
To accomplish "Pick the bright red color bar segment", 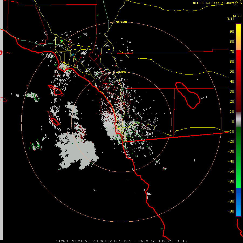I will (x=238, y=57).
